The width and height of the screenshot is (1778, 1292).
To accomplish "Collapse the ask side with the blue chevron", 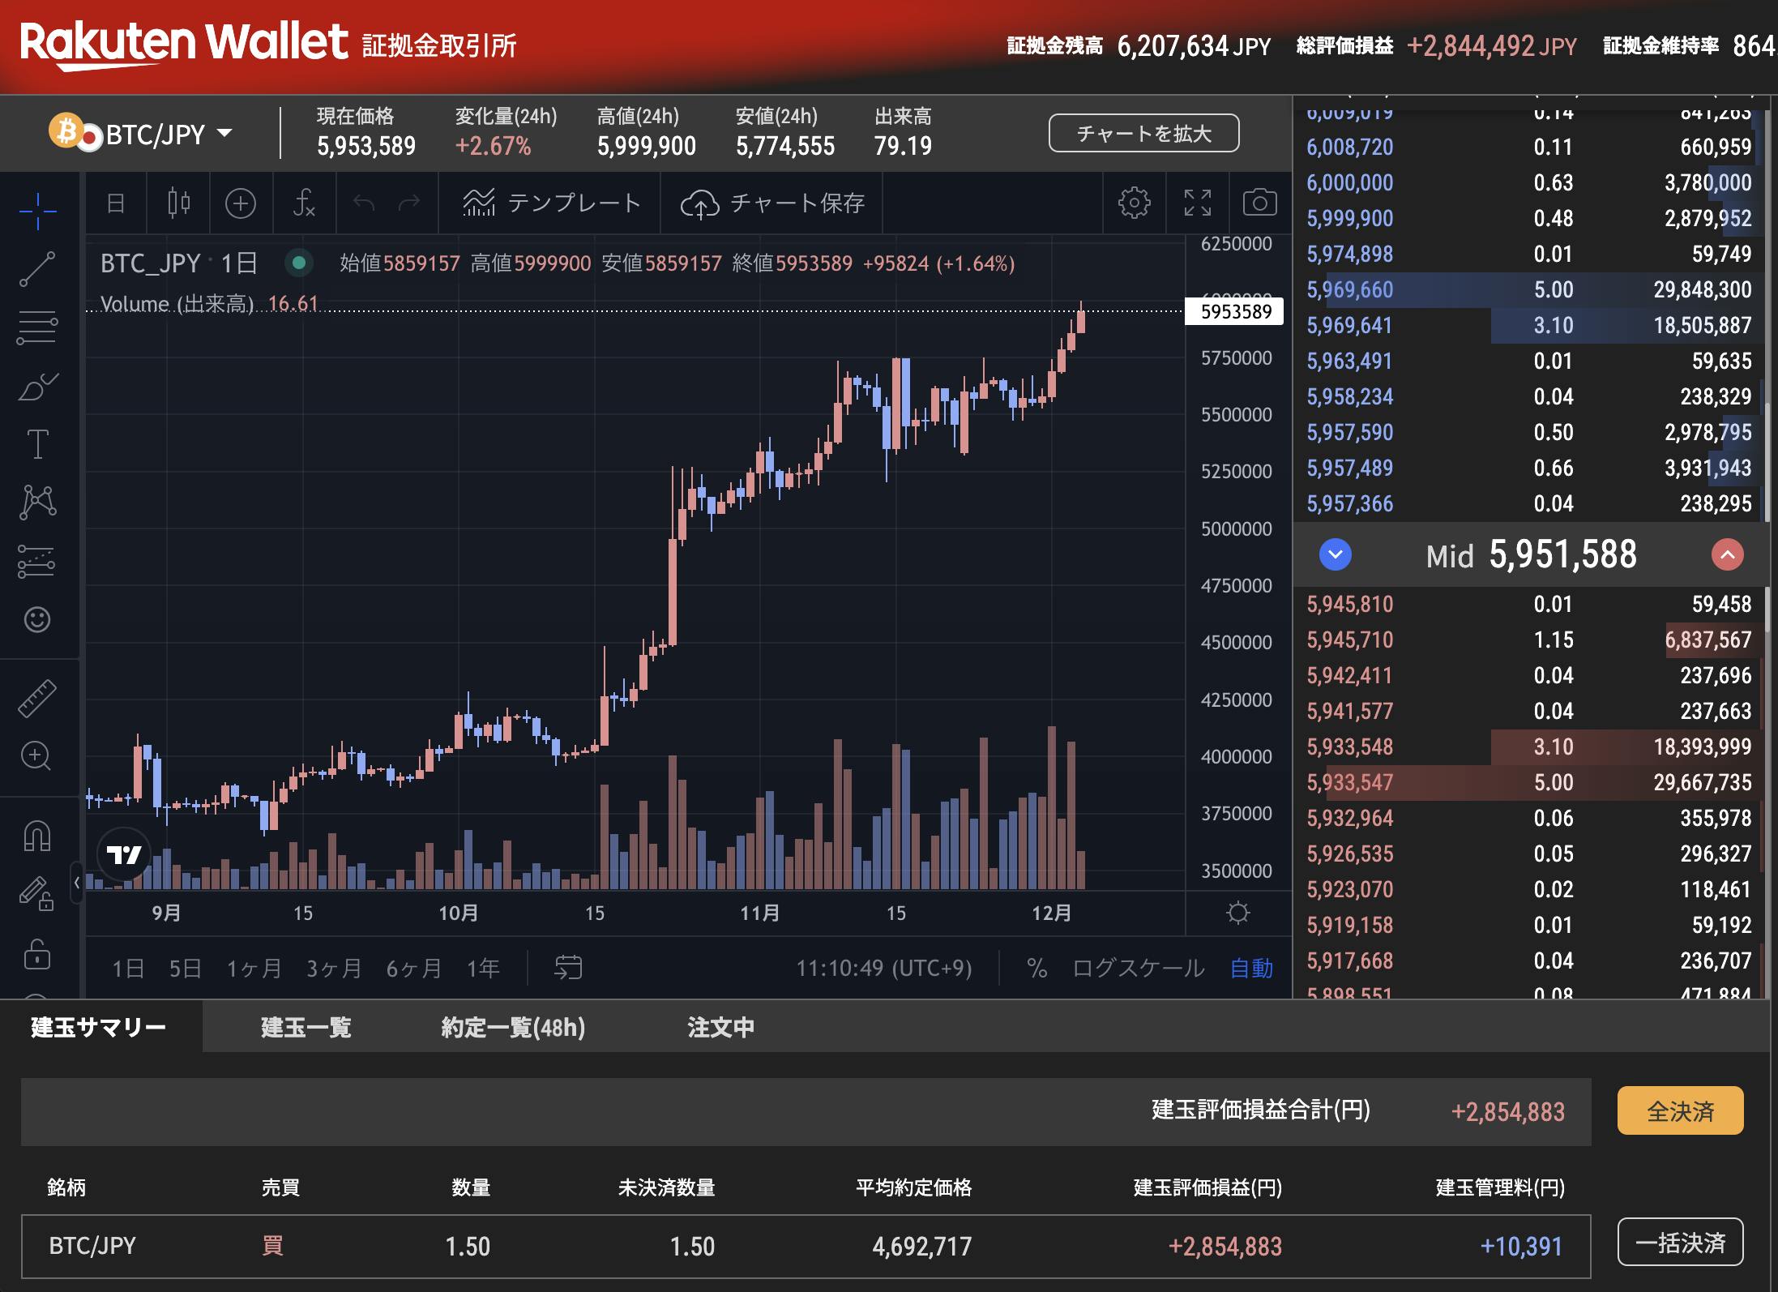I will pyautogui.click(x=1335, y=554).
